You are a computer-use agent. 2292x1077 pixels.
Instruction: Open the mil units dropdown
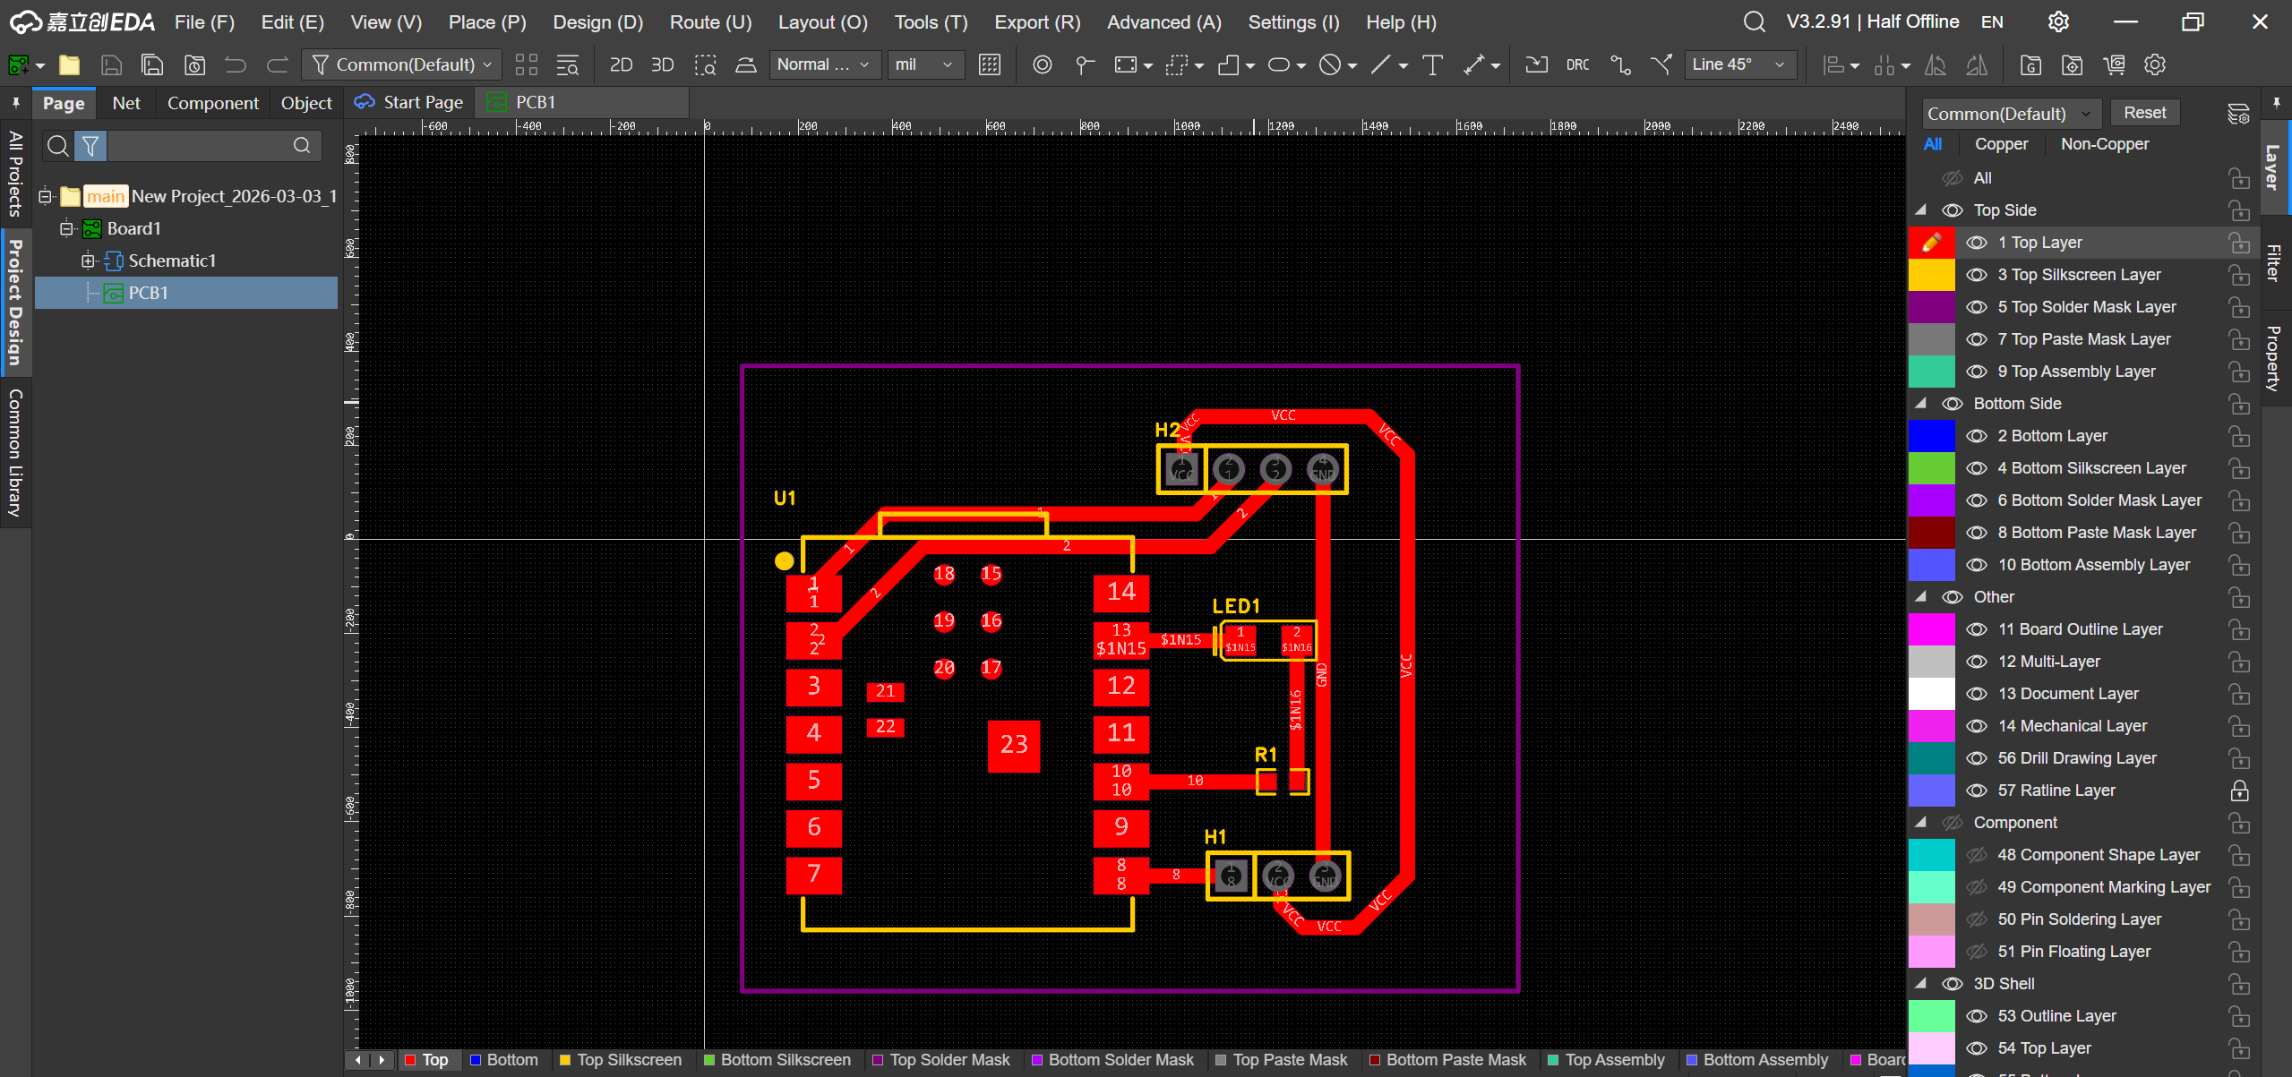[925, 64]
